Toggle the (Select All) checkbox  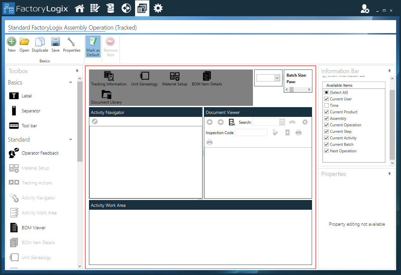[327, 93]
